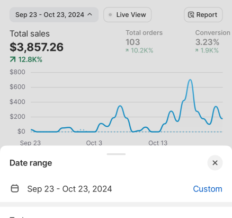Viewport: 232px width, 218px height.
Task: Select the Conversion metric 3.23%
Action: click(207, 42)
